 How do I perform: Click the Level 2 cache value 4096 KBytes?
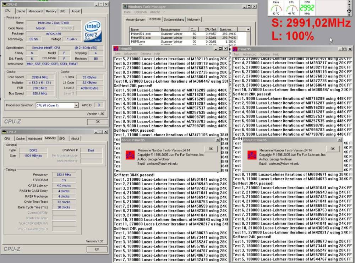coord(89,88)
